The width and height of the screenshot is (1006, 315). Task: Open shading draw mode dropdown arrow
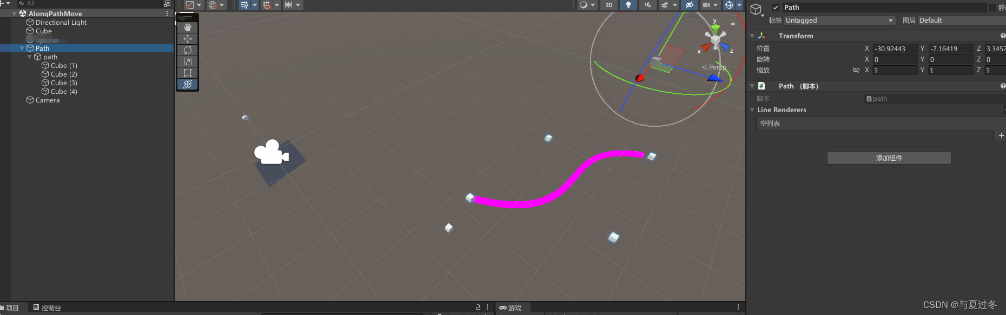click(x=199, y=5)
